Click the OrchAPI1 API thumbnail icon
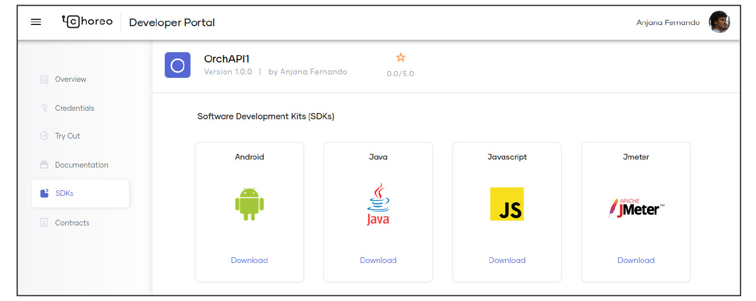The height and width of the screenshot is (301, 756). coord(177,65)
